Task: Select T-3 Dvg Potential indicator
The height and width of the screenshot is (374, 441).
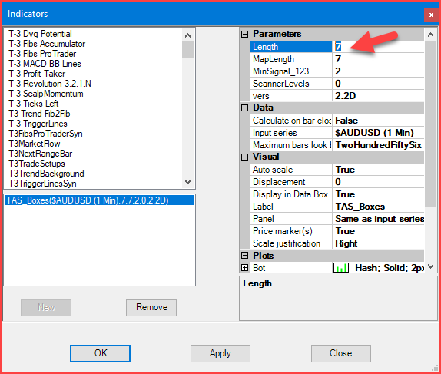Action: click(40, 34)
